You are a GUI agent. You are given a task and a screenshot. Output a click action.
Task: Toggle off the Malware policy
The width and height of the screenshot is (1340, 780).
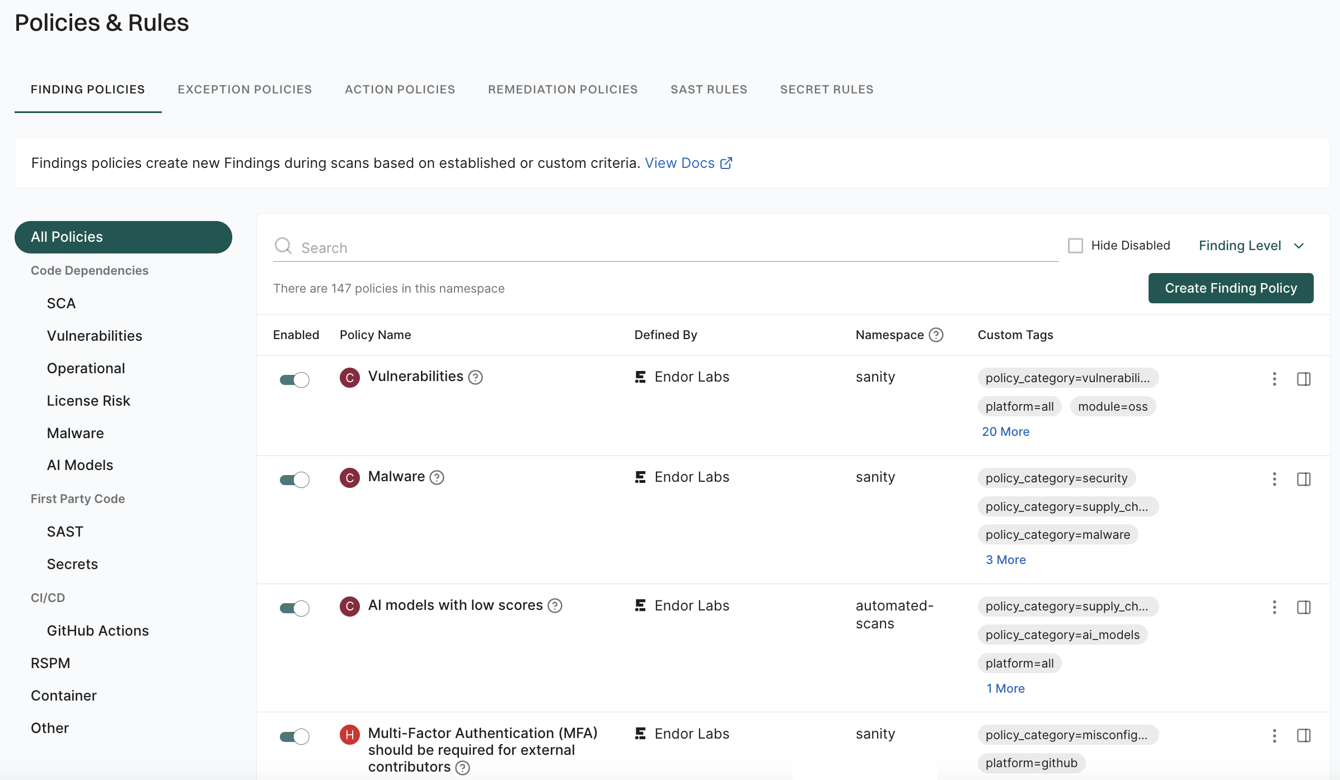[294, 480]
